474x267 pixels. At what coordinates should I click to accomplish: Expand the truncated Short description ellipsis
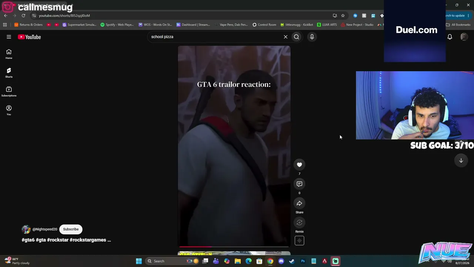point(109,240)
